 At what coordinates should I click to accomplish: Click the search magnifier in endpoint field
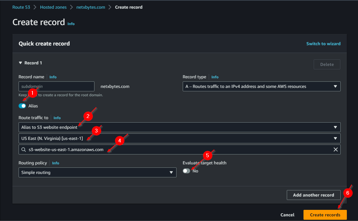click(24, 149)
